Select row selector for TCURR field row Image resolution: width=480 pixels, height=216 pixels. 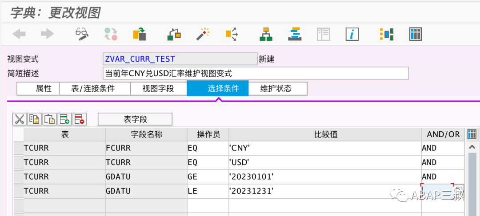19,162
